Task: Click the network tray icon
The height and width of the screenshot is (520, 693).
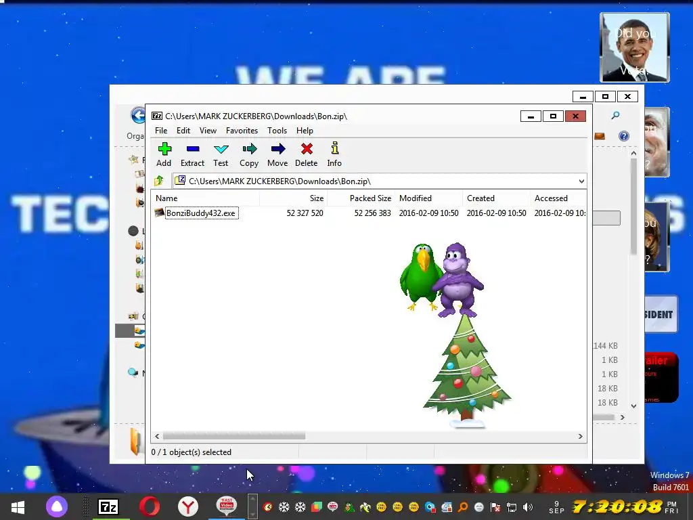Action: pyautogui.click(x=512, y=506)
